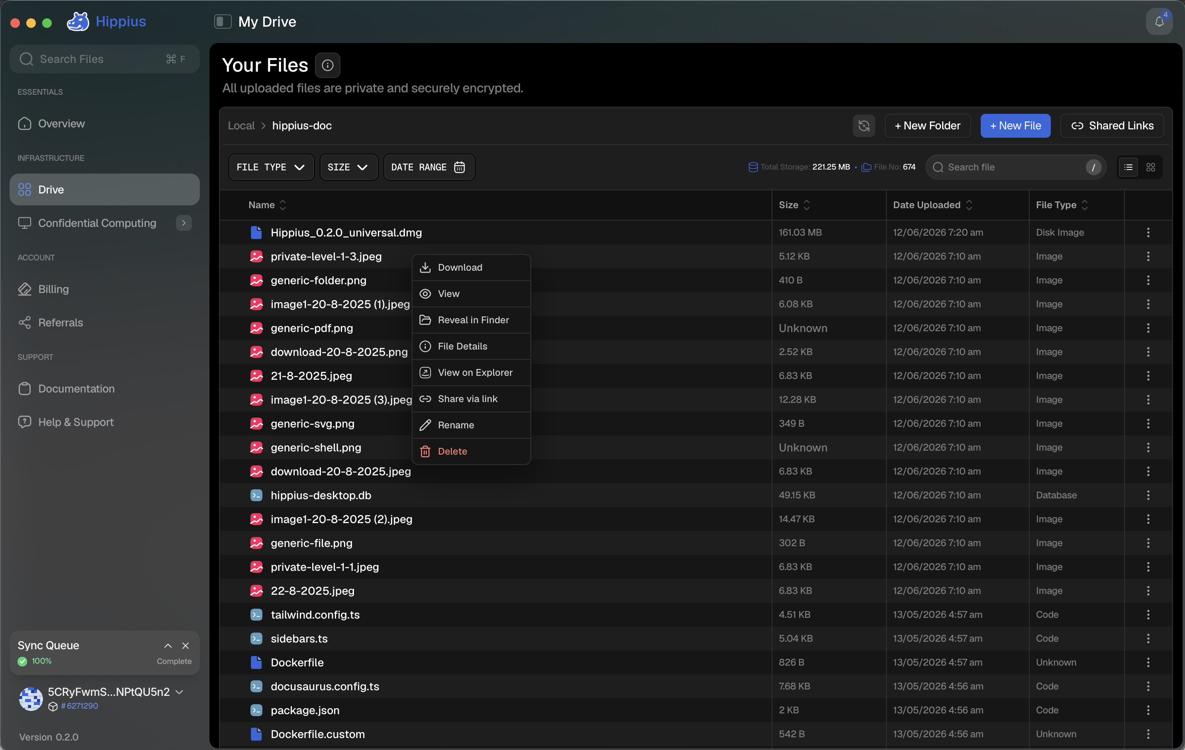Toggle the sidebar collapse icon beside My Drive
The width and height of the screenshot is (1185, 750).
click(223, 21)
